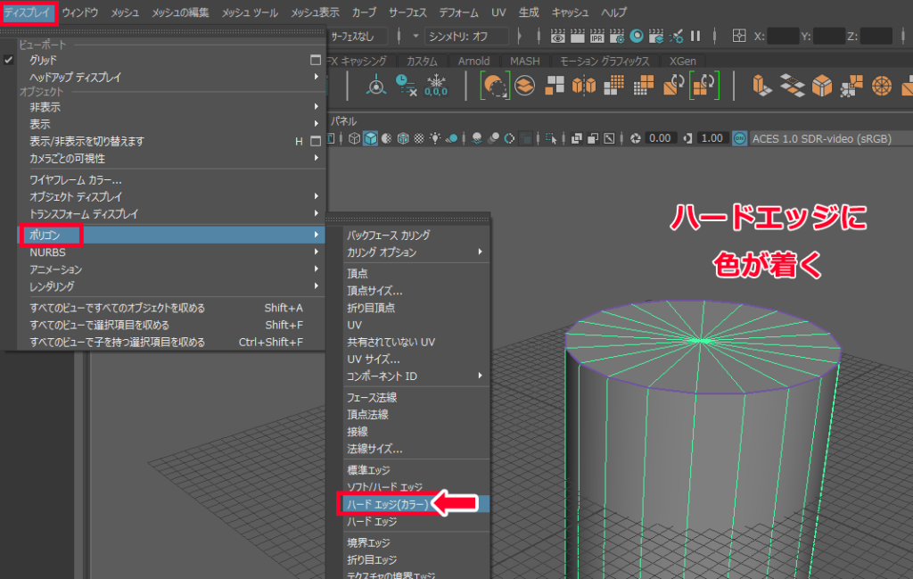Image resolution: width=913 pixels, height=579 pixels.
Task: Toggle Wireframe on Shaded icon
Action: [403, 138]
